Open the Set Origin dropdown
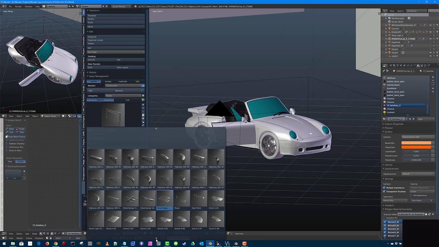Image resolution: width=439 pixels, height=247 pixels. point(116,52)
